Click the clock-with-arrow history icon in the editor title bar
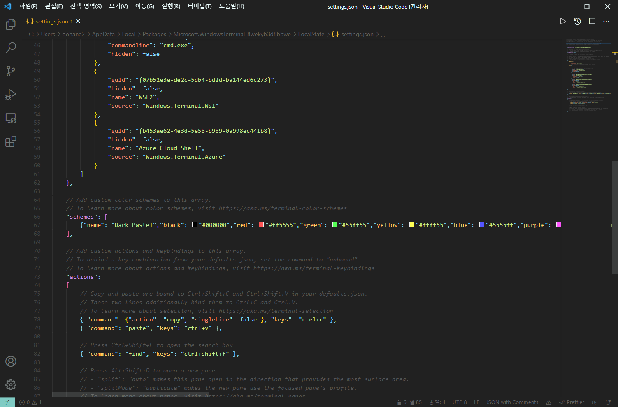Image resolution: width=618 pixels, height=407 pixels. tap(578, 21)
